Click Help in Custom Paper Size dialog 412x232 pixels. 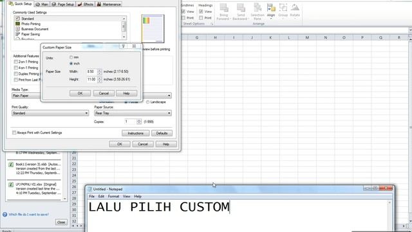click(126, 93)
